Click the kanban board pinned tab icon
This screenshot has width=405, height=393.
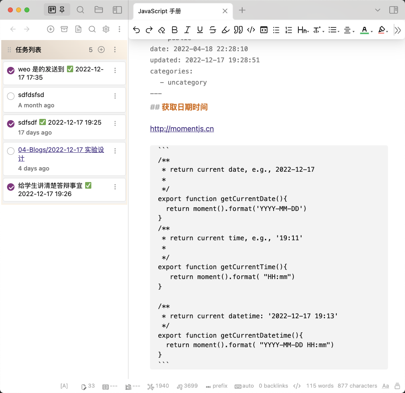click(x=57, y=10)
